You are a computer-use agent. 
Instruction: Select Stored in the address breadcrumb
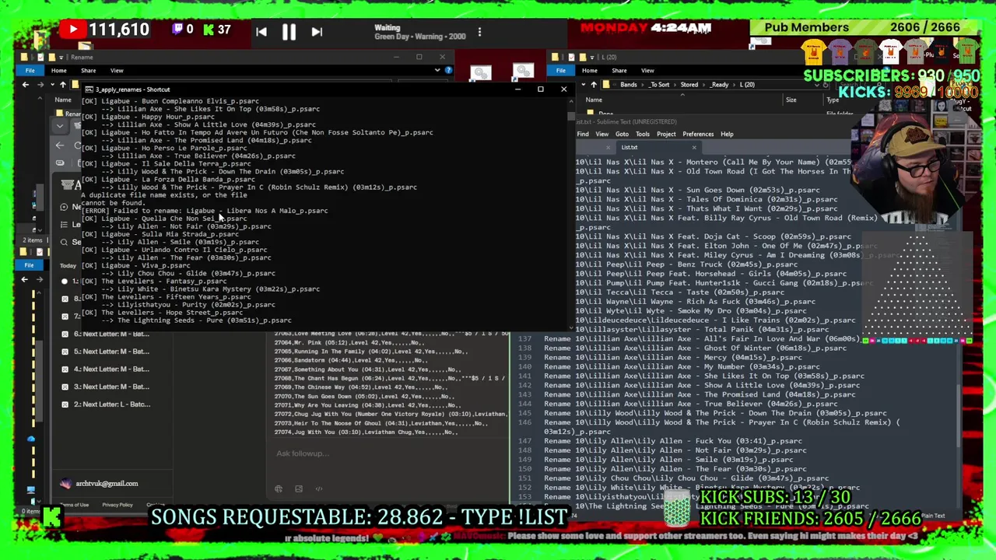(x=689, y=84)
